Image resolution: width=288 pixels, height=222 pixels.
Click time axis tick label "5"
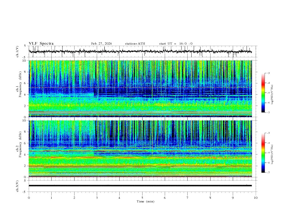click(142, 198)
